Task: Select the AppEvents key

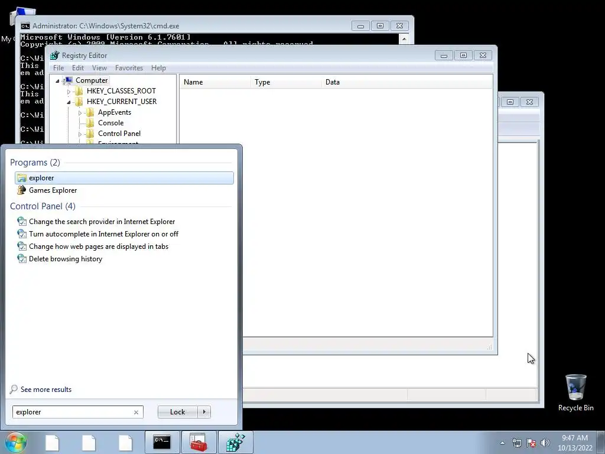Action: pyautogui.click(x=115, y=112)
